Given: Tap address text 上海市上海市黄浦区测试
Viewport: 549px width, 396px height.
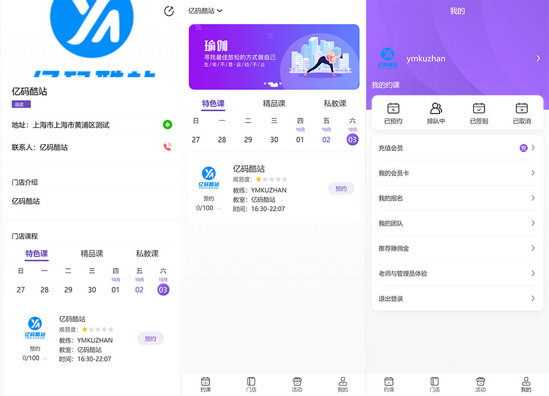Looking at the screenshot, I should click(x=71, y=125).
